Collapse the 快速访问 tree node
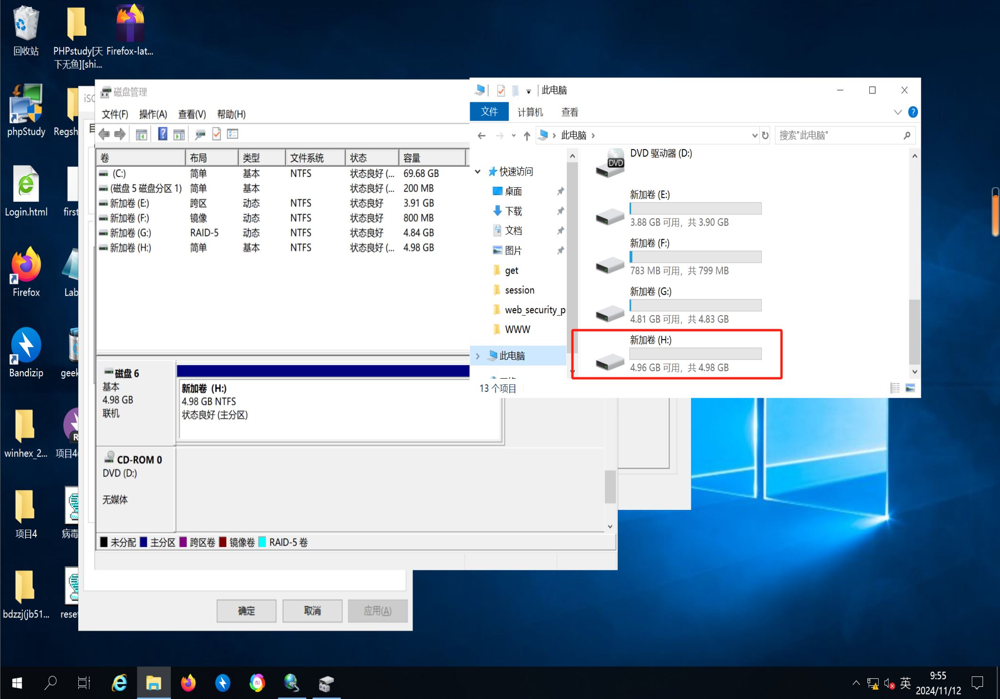1000x699 pixels. point(478,172)
